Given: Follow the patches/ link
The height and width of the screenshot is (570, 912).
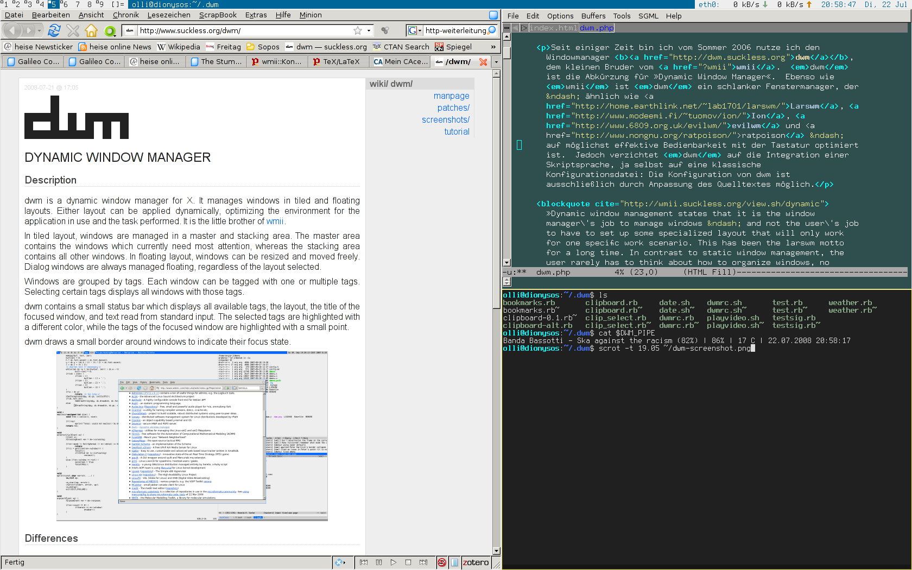Looking at the screenshot, I should click(x=453, y=108).
